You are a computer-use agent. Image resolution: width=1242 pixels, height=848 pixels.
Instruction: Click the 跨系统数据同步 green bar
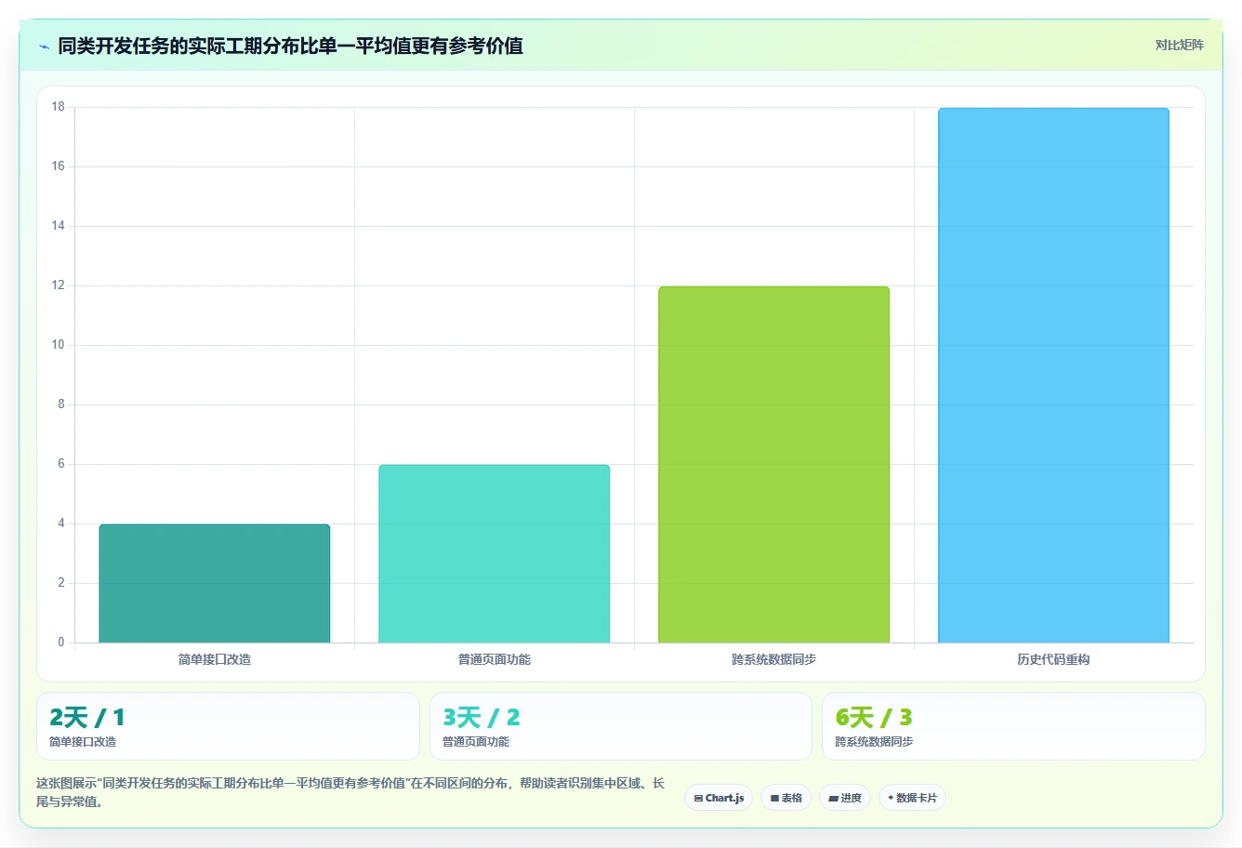[773, 465]
